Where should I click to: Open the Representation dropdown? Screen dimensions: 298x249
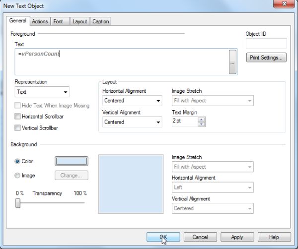point(42,92)
